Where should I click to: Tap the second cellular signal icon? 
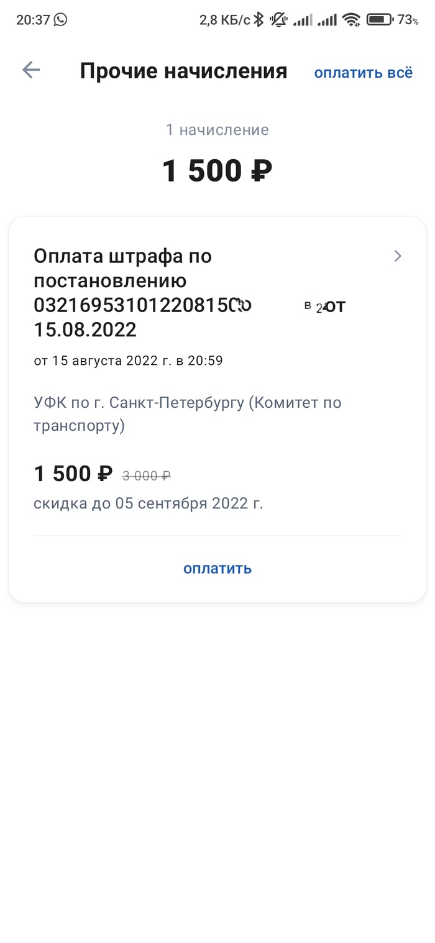tap(327, 20)
